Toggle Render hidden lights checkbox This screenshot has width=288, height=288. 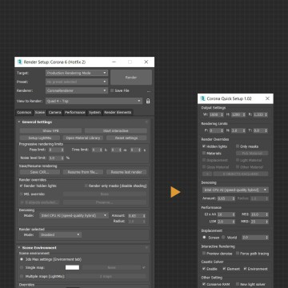pos(21,186)
